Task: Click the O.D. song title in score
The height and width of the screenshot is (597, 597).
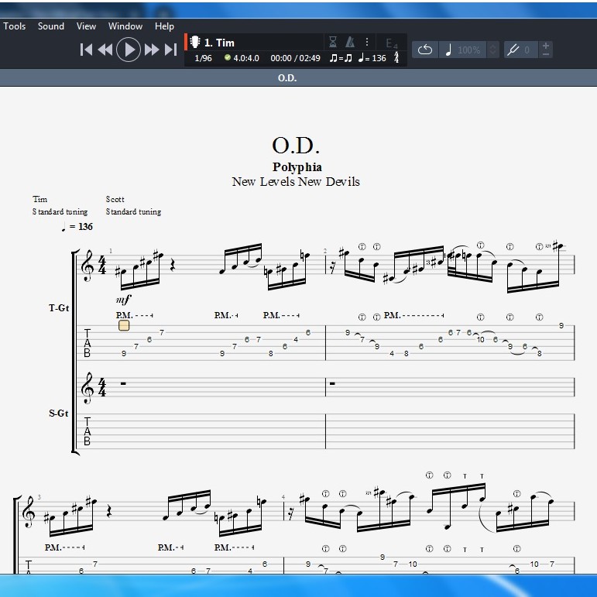Action: coord(296,145)
